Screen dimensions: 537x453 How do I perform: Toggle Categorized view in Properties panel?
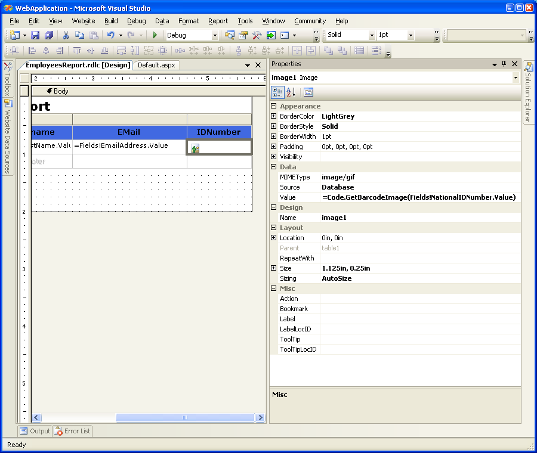coord(277,92)
